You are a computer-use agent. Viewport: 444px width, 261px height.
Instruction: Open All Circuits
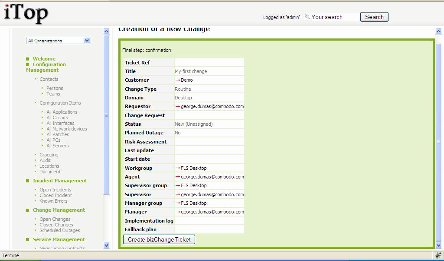pos(57,118)
